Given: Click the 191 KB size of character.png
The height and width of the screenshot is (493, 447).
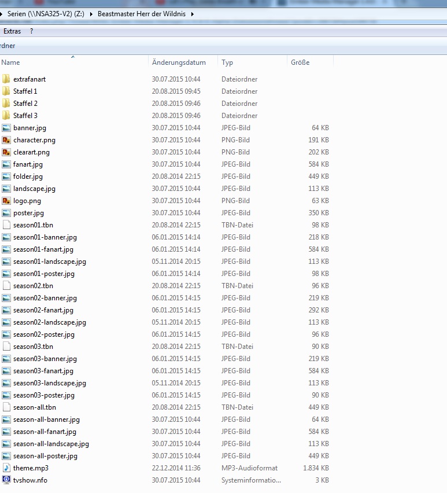Looking at the screenshot, I should 319,140.
